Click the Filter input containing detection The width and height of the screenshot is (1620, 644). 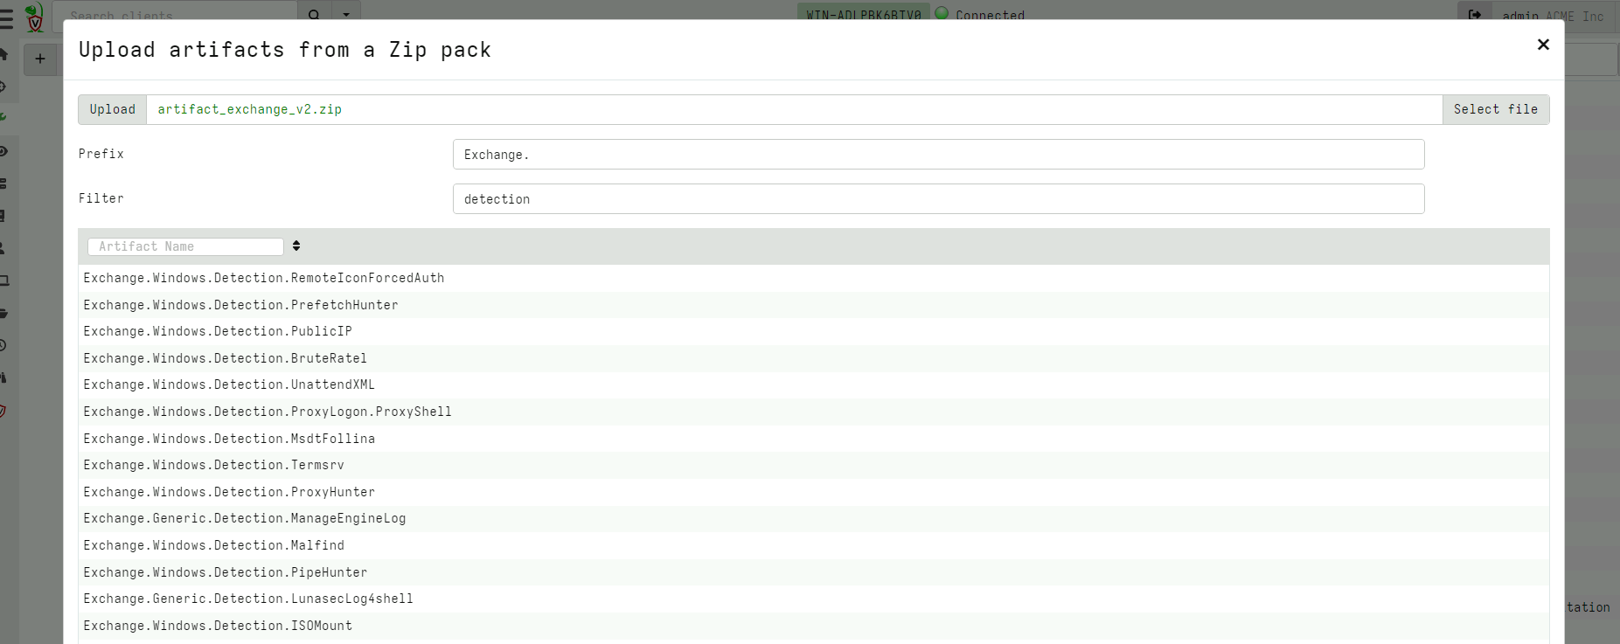(x=937, y=199)
